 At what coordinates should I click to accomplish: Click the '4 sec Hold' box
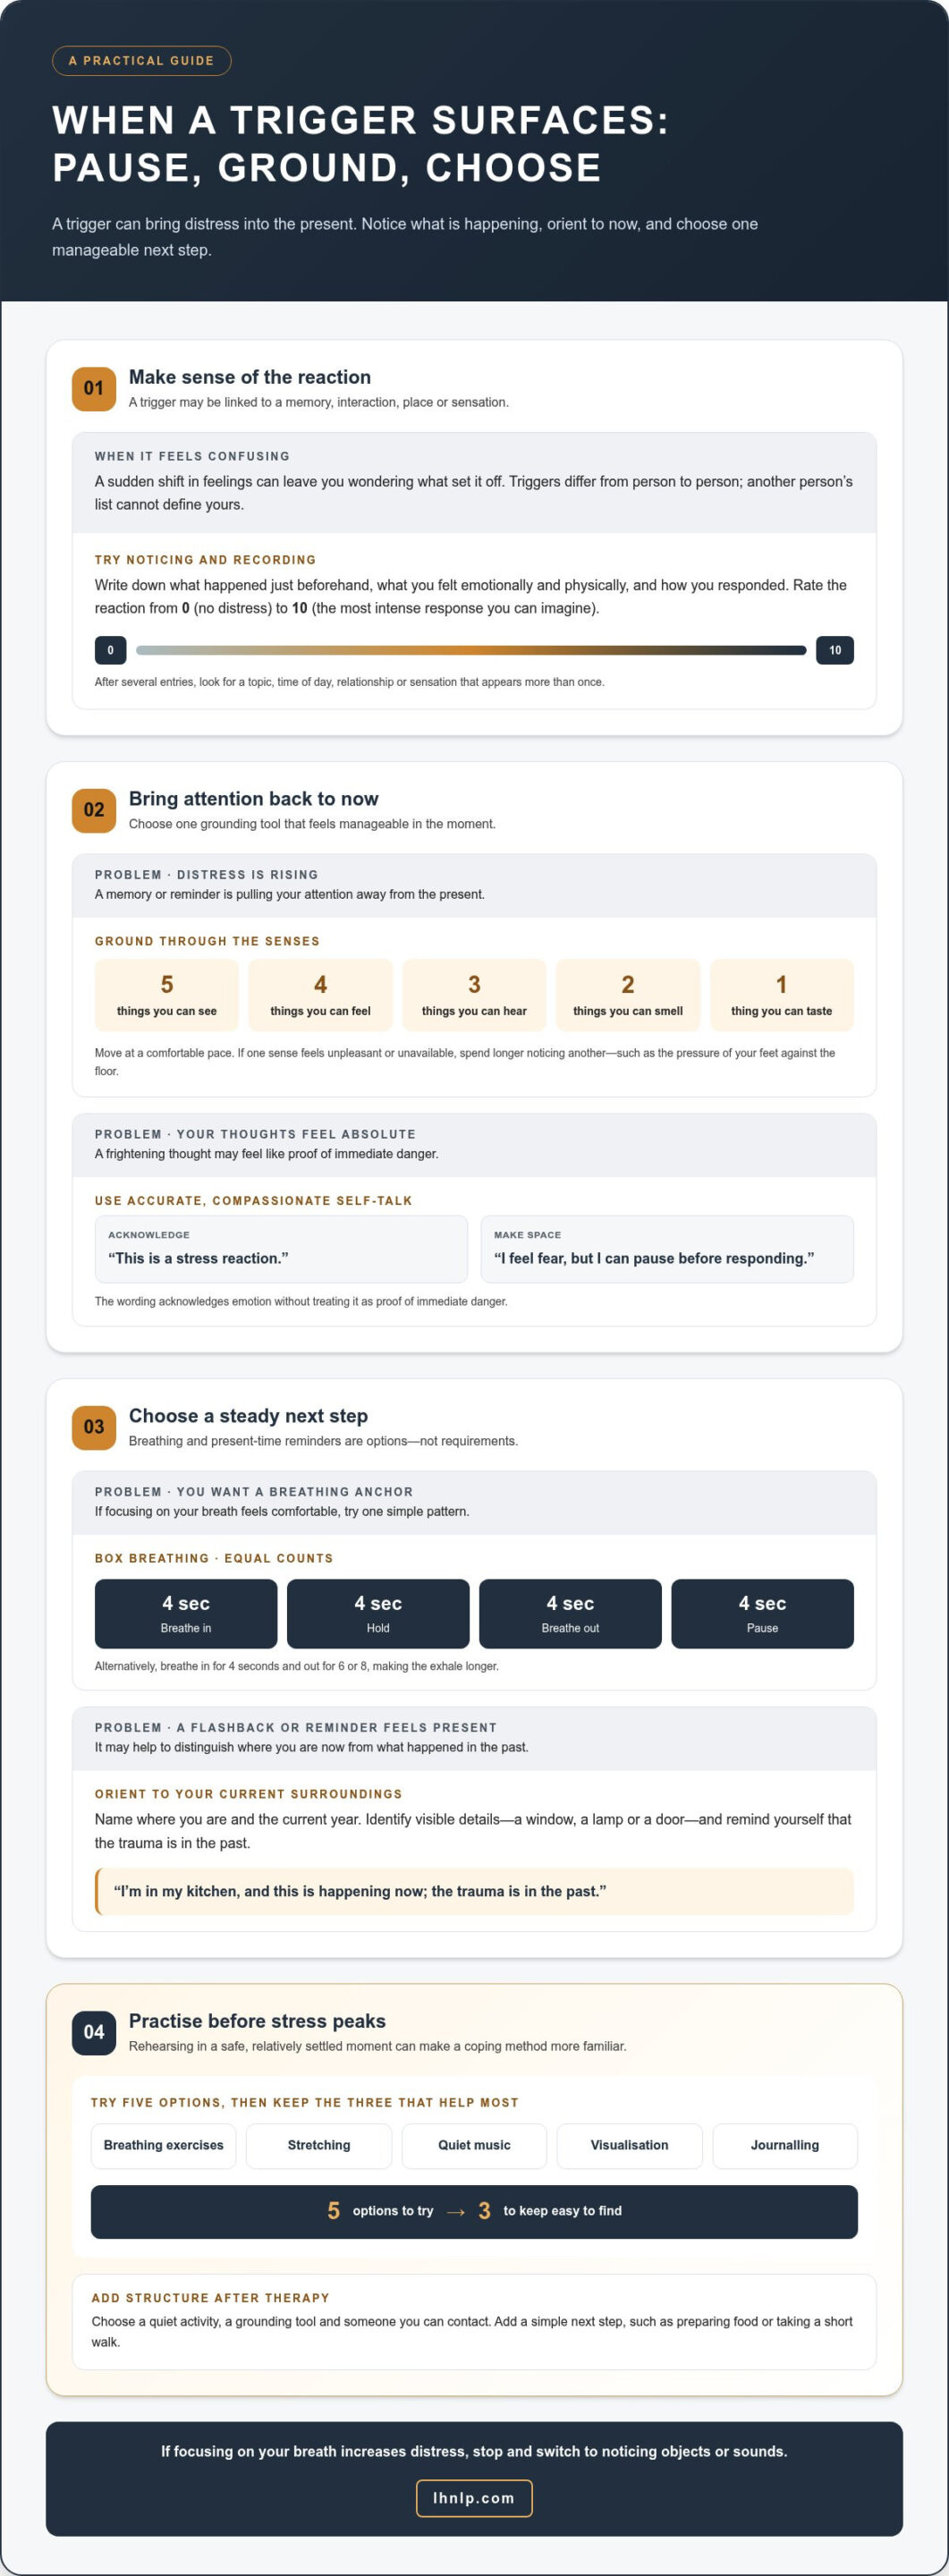[378, 1613]
